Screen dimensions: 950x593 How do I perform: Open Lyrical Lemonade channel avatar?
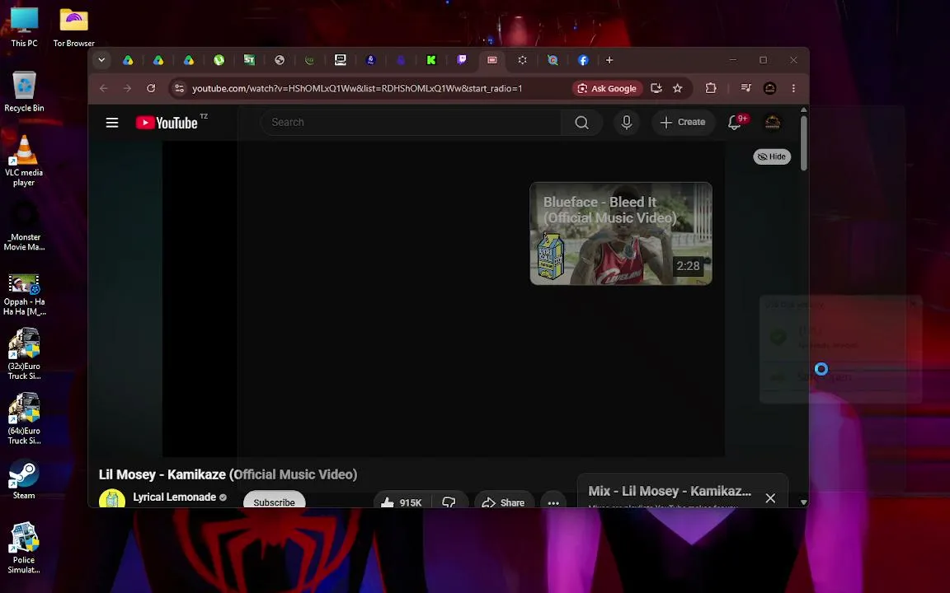point(112,498)
